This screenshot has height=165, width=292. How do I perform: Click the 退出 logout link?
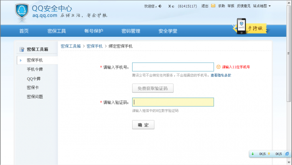[205, 6]
